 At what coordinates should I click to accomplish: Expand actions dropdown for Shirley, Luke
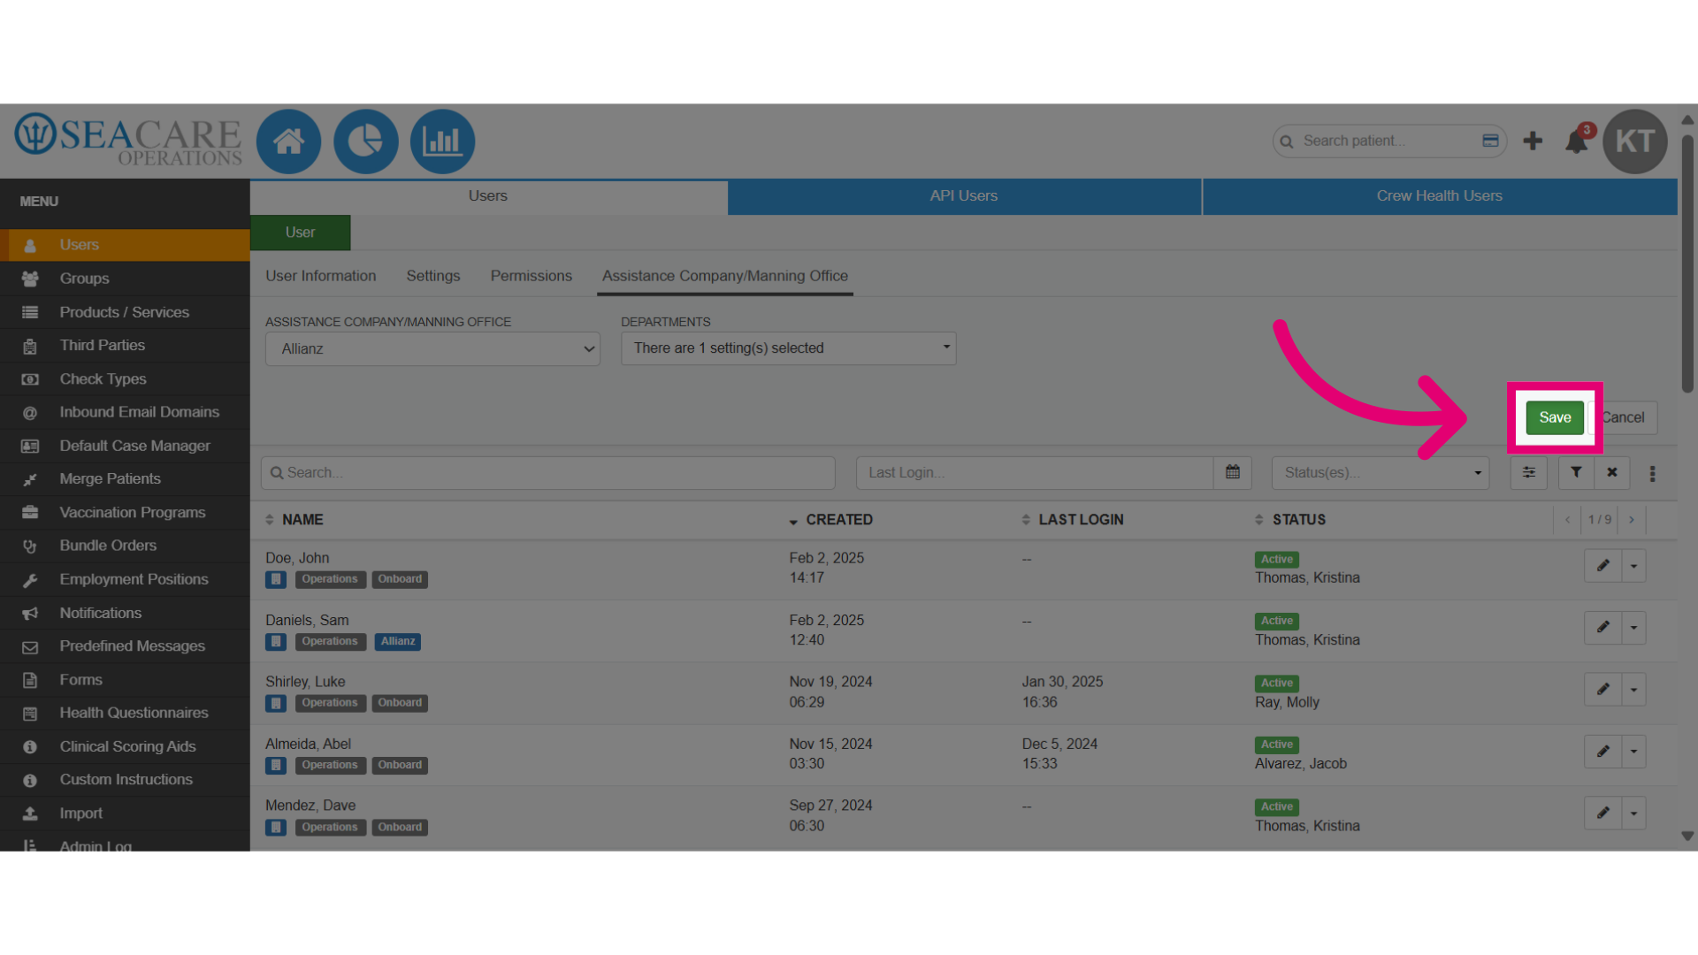(1633, 690)
